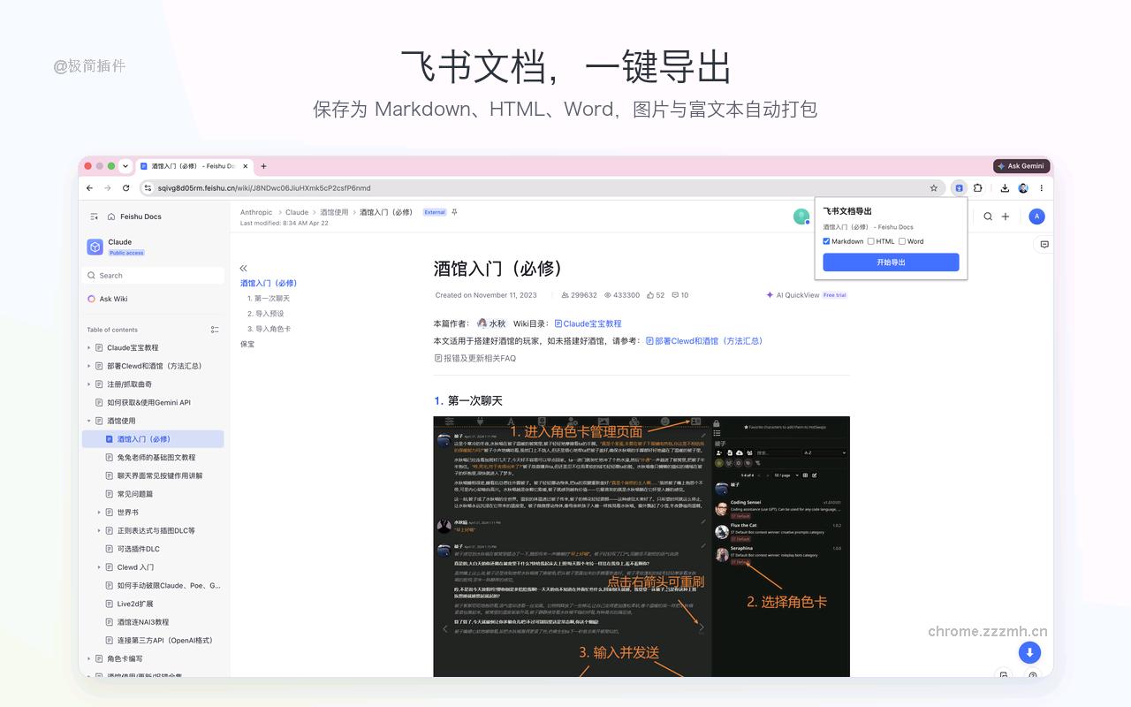Image resolution: width=1131 pixels, height=707 pixels.
Task: Select the 酒馆入门（必修）browser tab
Action: click(193, 166)
